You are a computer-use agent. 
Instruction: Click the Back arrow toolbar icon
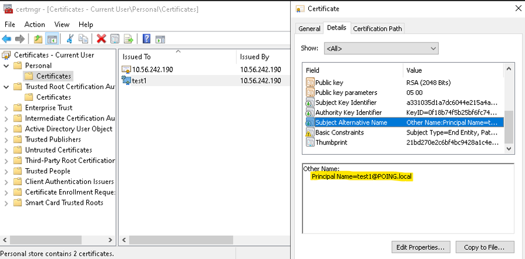pos(6,39)
